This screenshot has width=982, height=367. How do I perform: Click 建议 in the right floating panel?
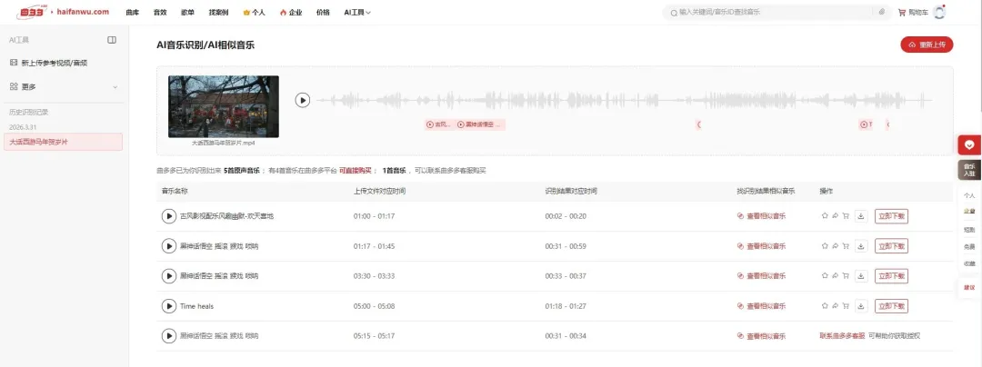(x=969, y=287)
